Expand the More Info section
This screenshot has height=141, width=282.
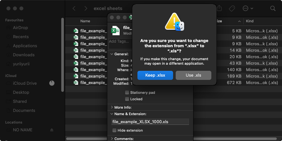click(x=112, y=107)
